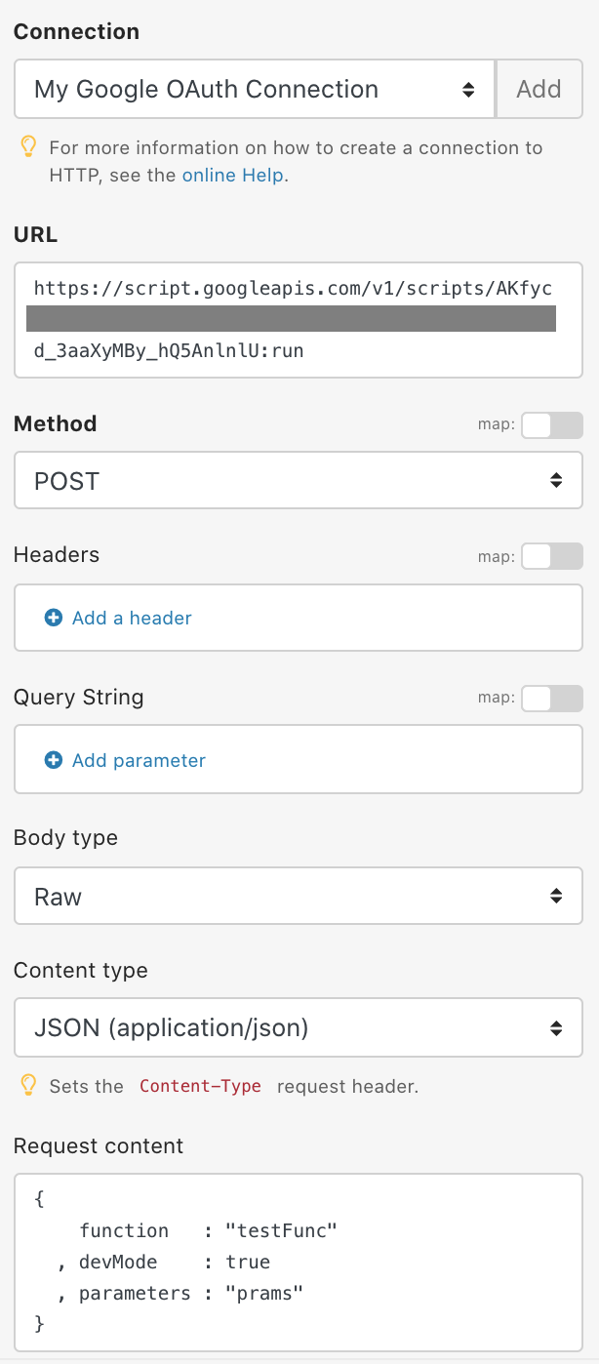Click the lightbulb hint icon under Connection
599x1364 pixels.
tap(29, 147)
